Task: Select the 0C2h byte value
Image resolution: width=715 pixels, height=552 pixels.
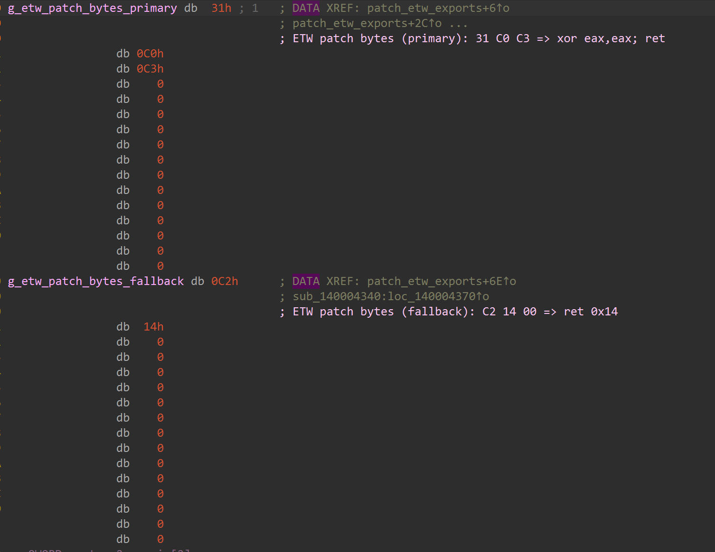Action: tap(225, 282)
